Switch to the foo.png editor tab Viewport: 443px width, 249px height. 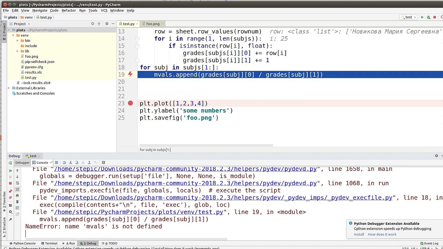pos(153,24)
